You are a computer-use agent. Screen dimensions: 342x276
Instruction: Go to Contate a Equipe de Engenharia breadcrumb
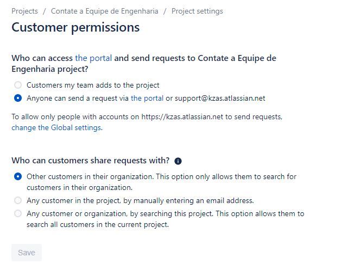(x=104, y=11)
